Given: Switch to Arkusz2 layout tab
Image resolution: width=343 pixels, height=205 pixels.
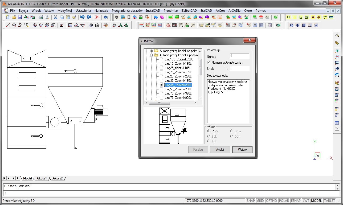Looking at the screenshot, I should point(58,178).
